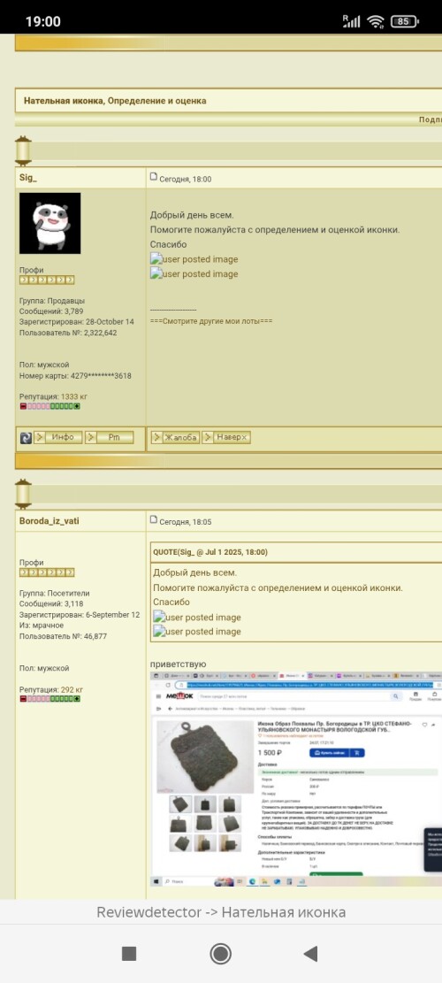Click the QUOTE(Sig_ @ Jul 1 2025, 18:00) header

(x=210, y=552)
